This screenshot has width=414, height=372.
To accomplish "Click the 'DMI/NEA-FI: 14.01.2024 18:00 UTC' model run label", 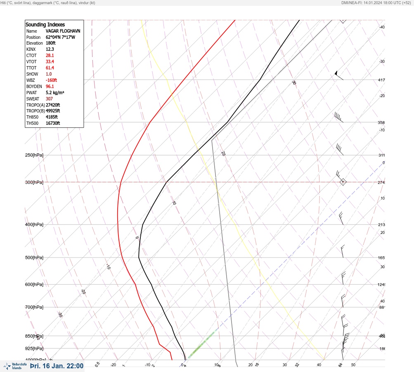I will click(371, 3).
